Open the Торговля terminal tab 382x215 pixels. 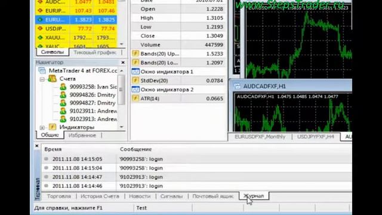(x=59, y=196)
